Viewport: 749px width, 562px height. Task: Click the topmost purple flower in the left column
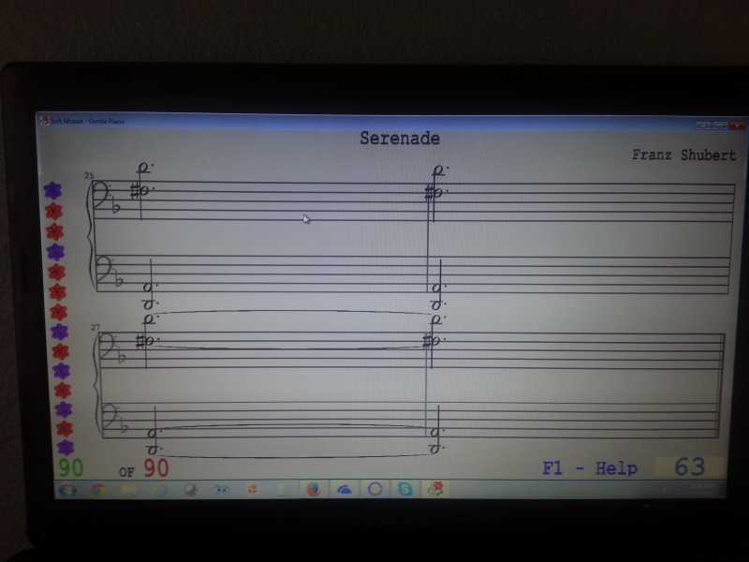coord(53,191)
